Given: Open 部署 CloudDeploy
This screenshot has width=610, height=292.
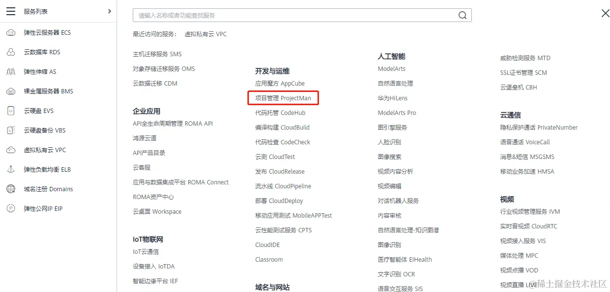Looking at the screenshot, I should tap(279, 201).
